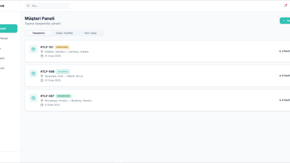This screenshot has height=163, width=290.
Task: Click the route Karşıyaka, İzmir → Nilüfer, Bursa
Action: (64, 76)
